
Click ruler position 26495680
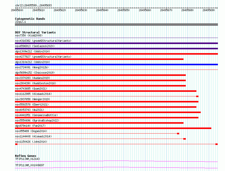[187, 10]
